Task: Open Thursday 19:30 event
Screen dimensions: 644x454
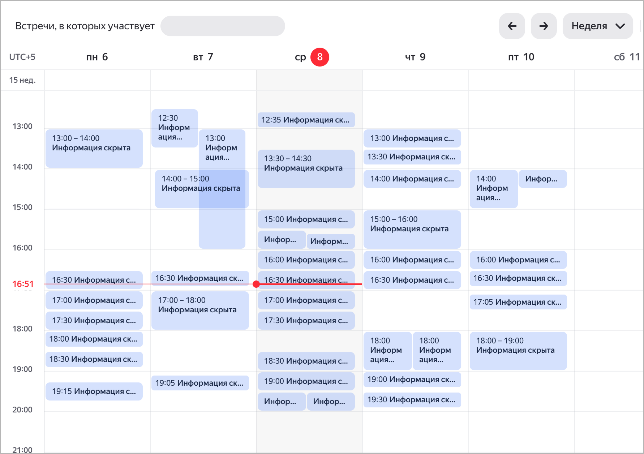Action: (412, 400)
